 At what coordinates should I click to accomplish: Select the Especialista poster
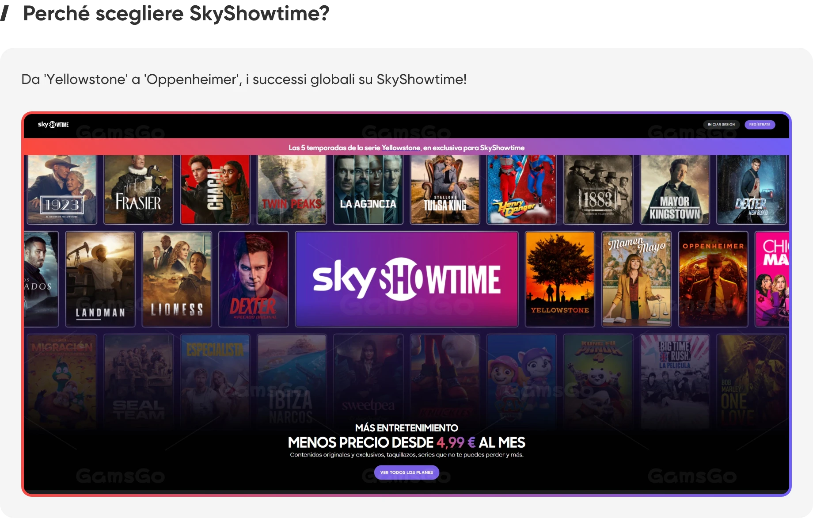[x=215, y=381]
